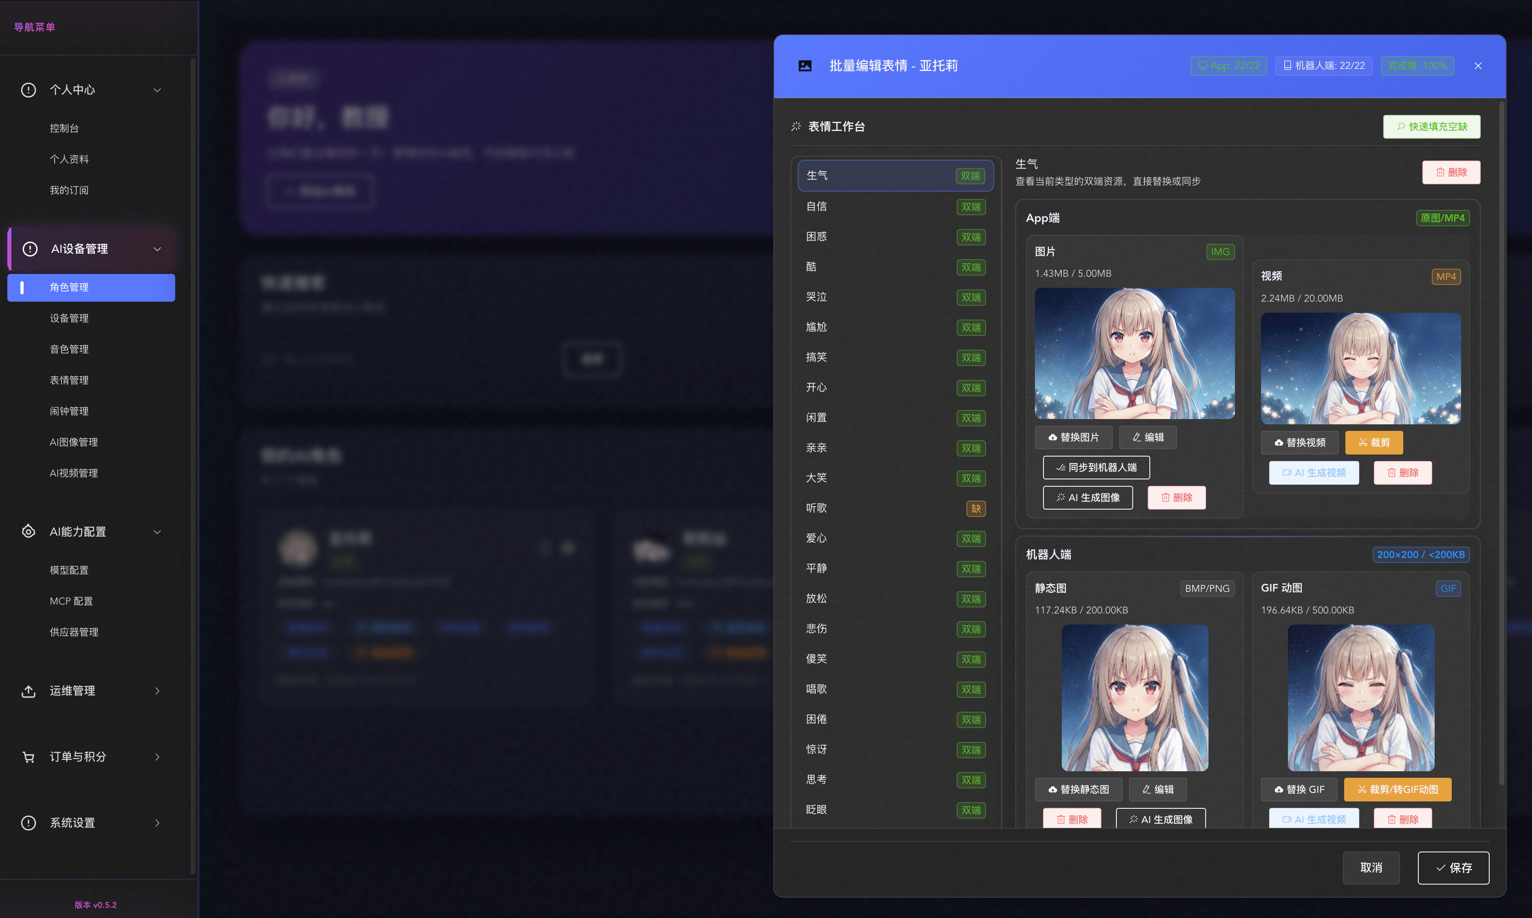Click the AI能力配置 target icon
This screenshot has height=918, width=1532.
29,532
